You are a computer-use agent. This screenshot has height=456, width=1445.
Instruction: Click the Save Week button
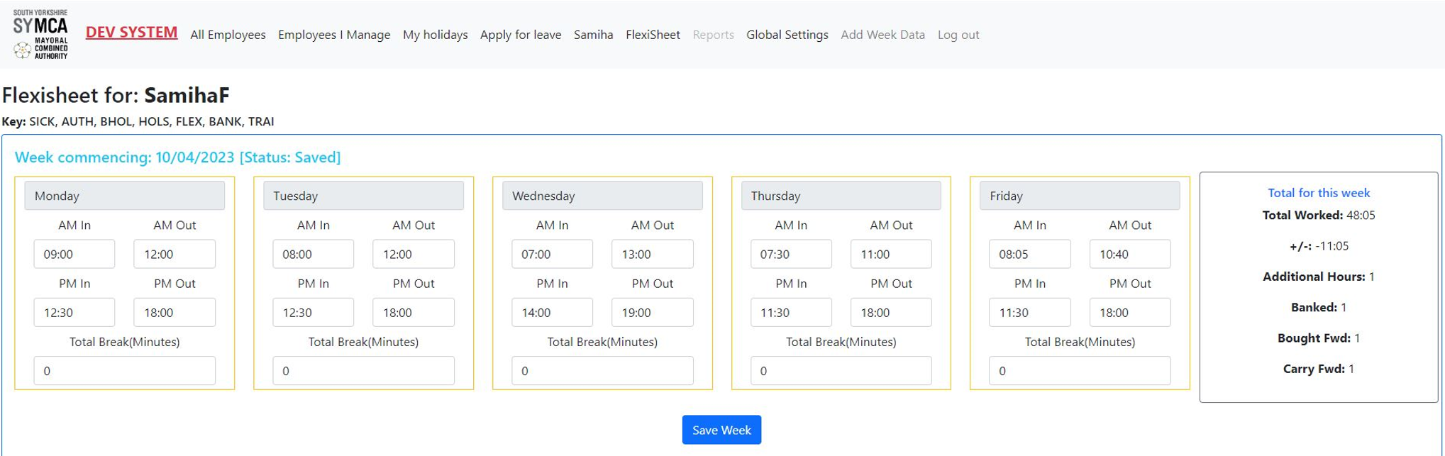[721, 430]
